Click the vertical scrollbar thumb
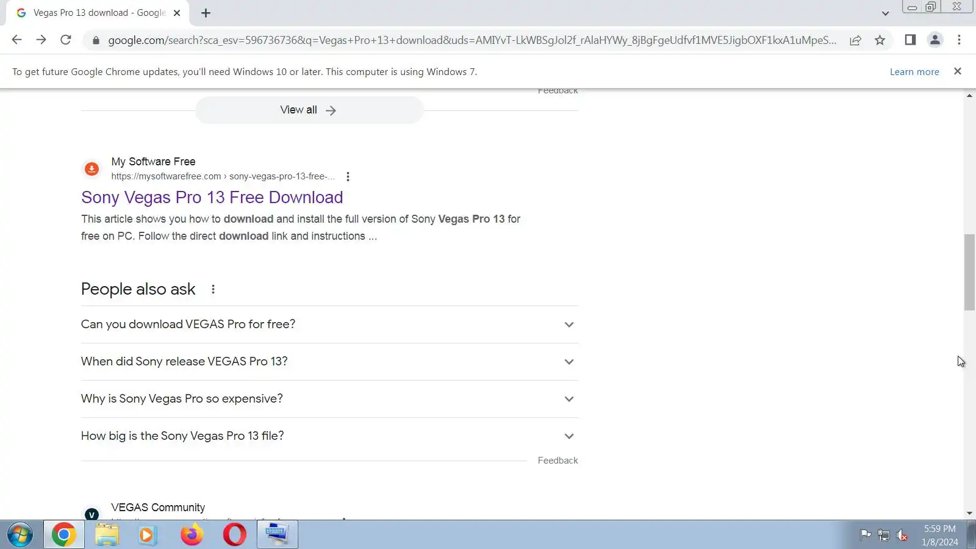 point(969,272)
